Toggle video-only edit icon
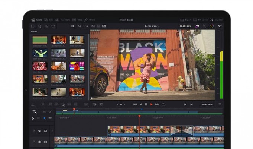The height and width of the screenshot is (149, 253). pyautogui.click(x=44, y=112)
